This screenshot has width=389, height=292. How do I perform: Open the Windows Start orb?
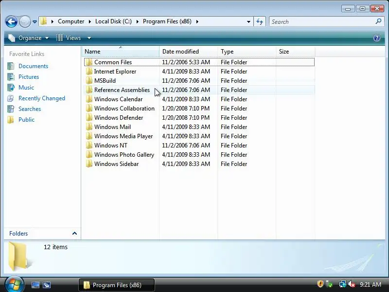[15, 285]
